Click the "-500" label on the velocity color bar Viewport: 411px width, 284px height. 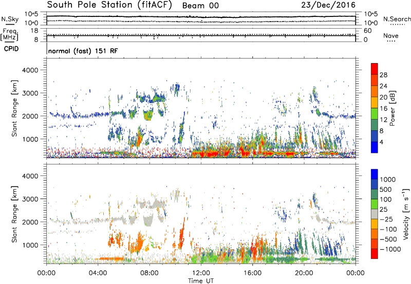point(388,239)
